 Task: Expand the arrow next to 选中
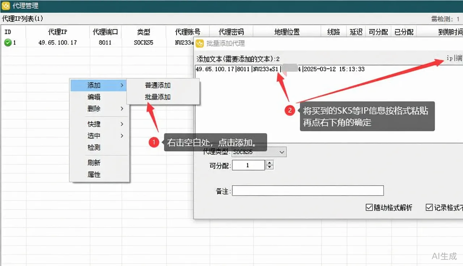[x=122, y=136]
